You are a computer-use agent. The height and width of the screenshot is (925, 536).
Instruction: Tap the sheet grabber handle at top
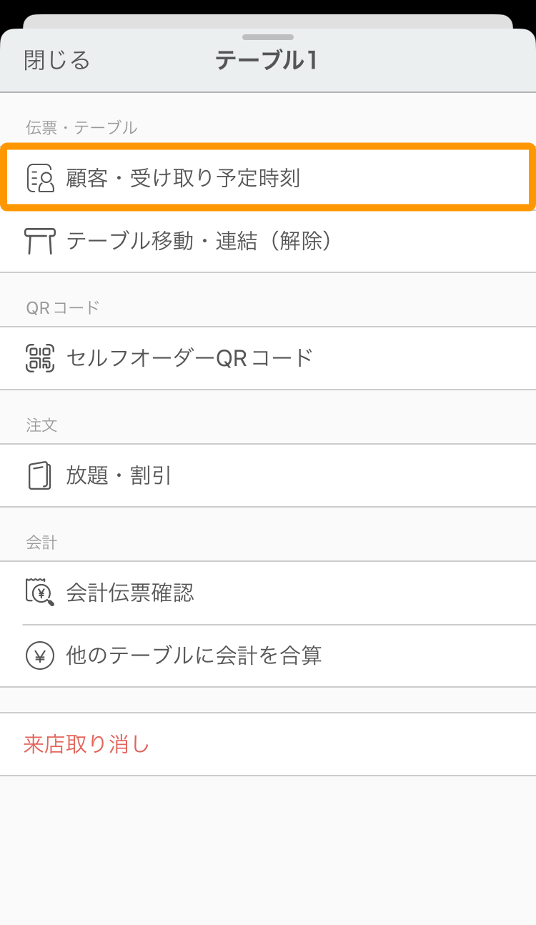pos(268,36)
